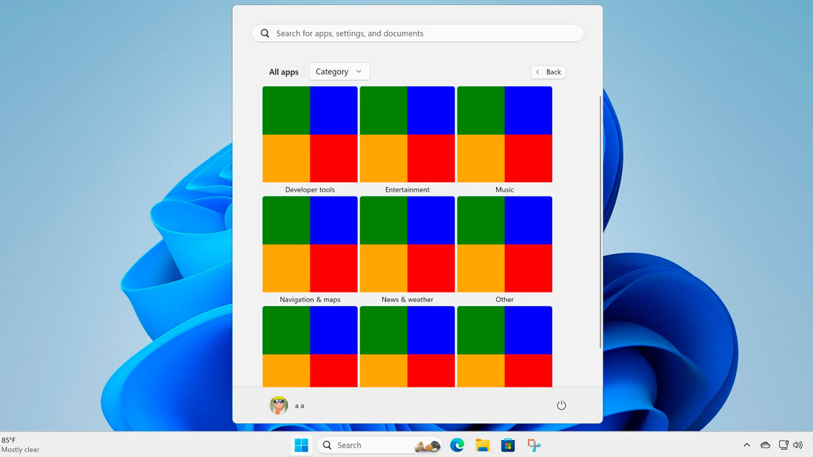Launch Microsoft Edge from the taskbar

[x=457, y=445]
